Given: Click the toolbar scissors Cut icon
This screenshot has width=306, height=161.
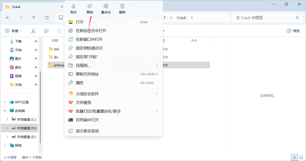Looking at the screenshot, I should pos(33,31).
